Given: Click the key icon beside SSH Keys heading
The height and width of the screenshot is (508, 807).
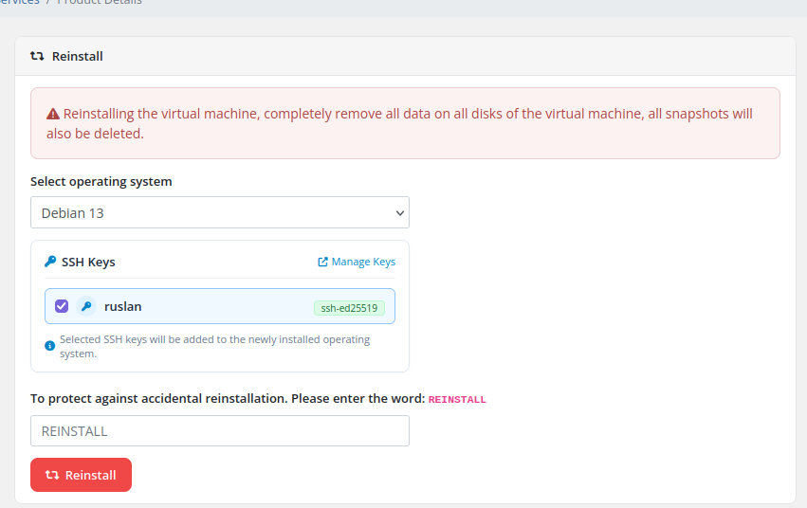Looking at the screenshot, I should 50,262.
